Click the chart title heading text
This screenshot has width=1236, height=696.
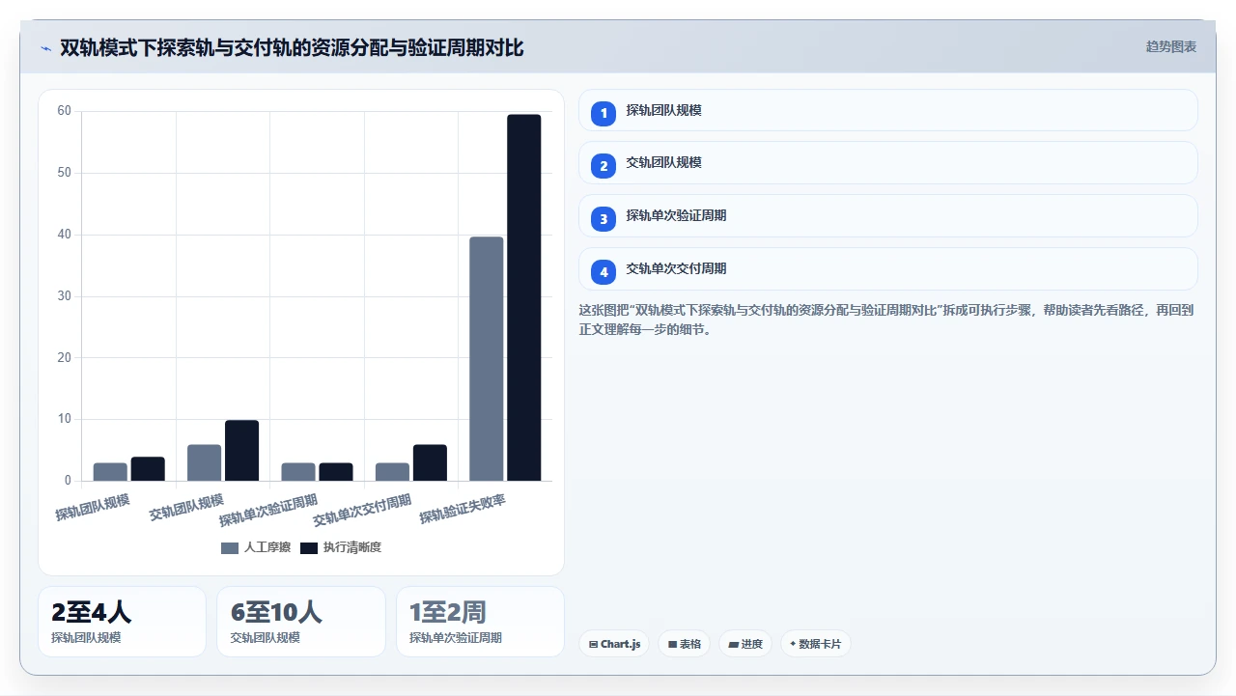292,47
